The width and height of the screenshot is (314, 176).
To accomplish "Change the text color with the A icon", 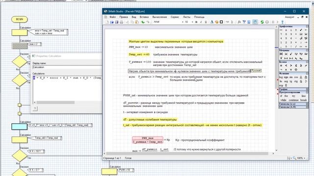I will pyautogui.click(x=211, y=22).
